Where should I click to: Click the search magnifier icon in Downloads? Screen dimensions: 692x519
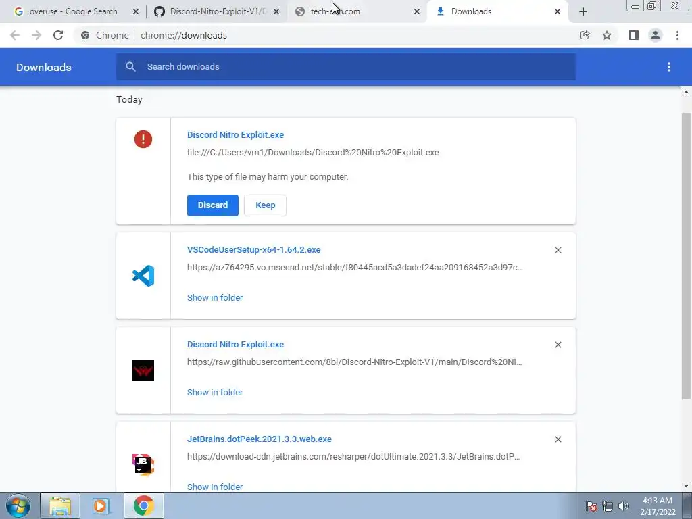click(x=130, y=67)
